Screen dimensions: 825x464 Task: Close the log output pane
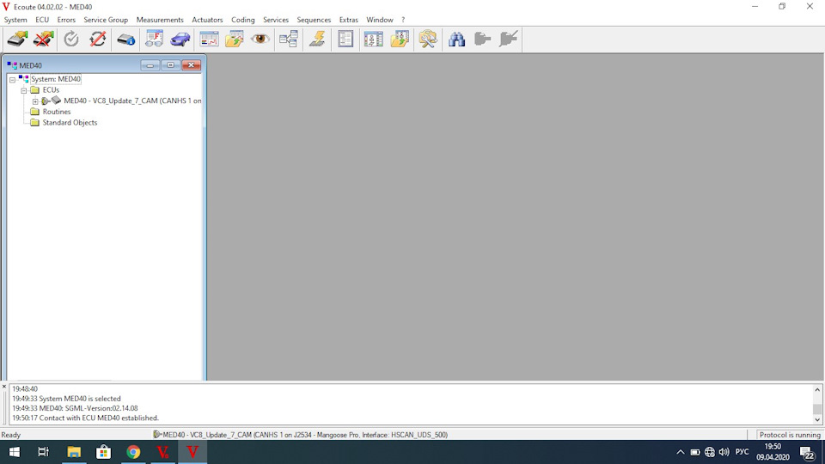click(4, 387)
